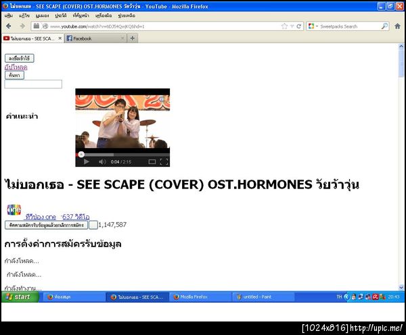Viewport: 406px width, 335px height.
Task: Expand hidden tray icons arrow
Action: 347,297
